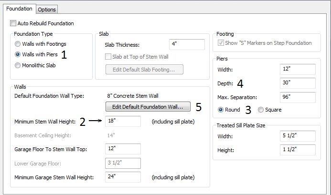Open the Foundation tab

pyautogui.click(x=19, y=9)
